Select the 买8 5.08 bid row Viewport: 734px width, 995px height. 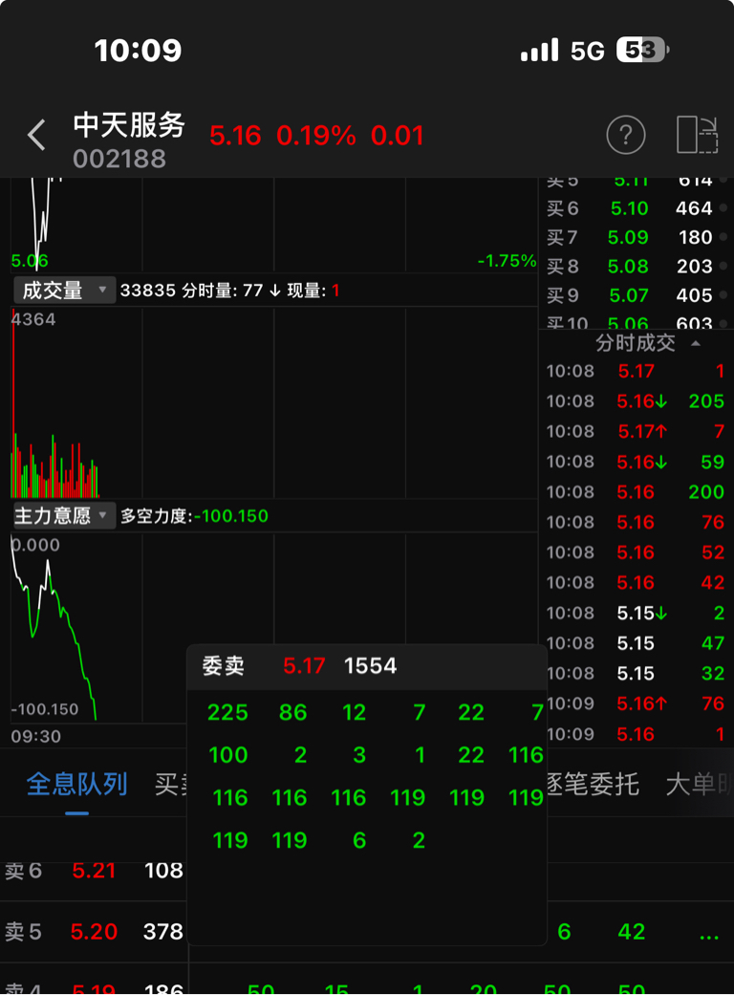(x=636, y=266)
